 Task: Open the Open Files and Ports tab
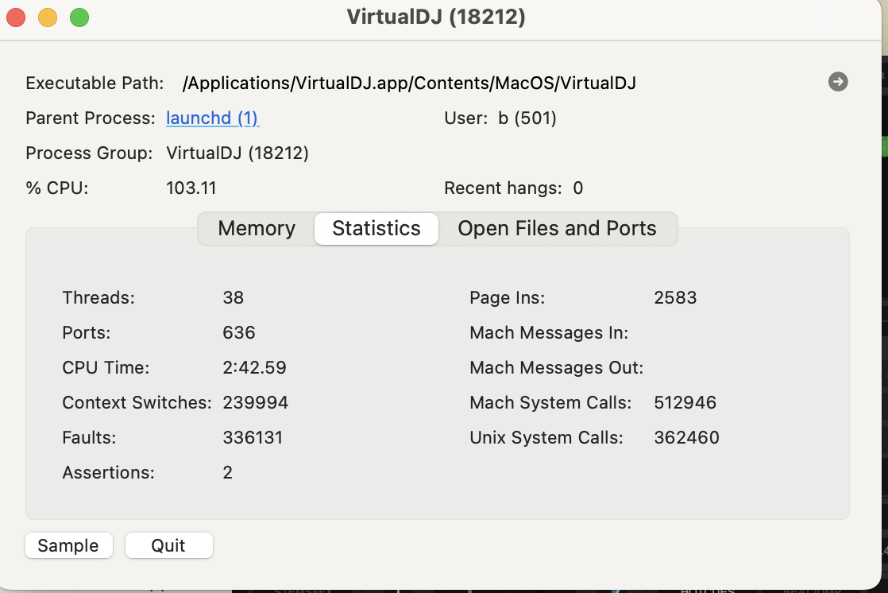[557, 229]
